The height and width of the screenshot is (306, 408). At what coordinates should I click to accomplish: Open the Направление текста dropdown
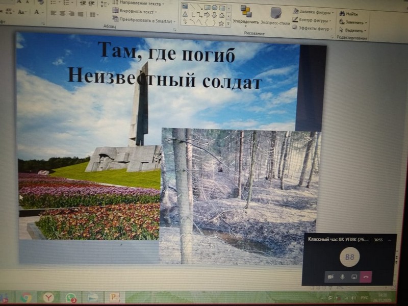point(138,4)
